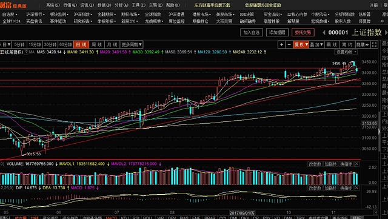
Task: Expand the 更多周期 dropdown
Action: (132, 45)
